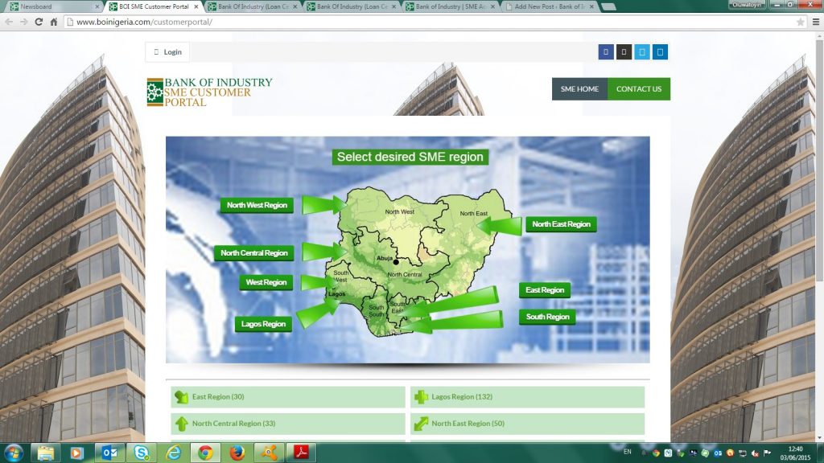Open the Add New Post tab
The width and height of the screenshot is (824, 463).
click(x=549, y=6)
